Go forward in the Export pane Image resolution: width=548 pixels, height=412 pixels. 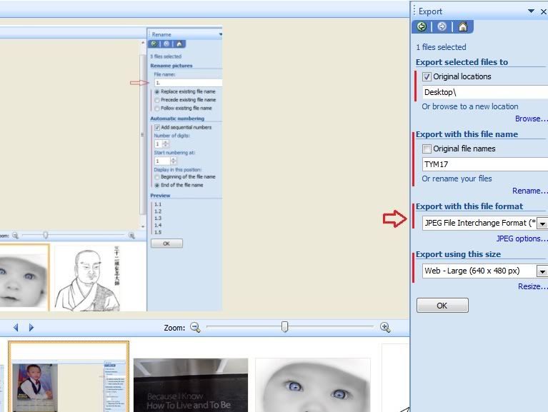pos(442,26)
